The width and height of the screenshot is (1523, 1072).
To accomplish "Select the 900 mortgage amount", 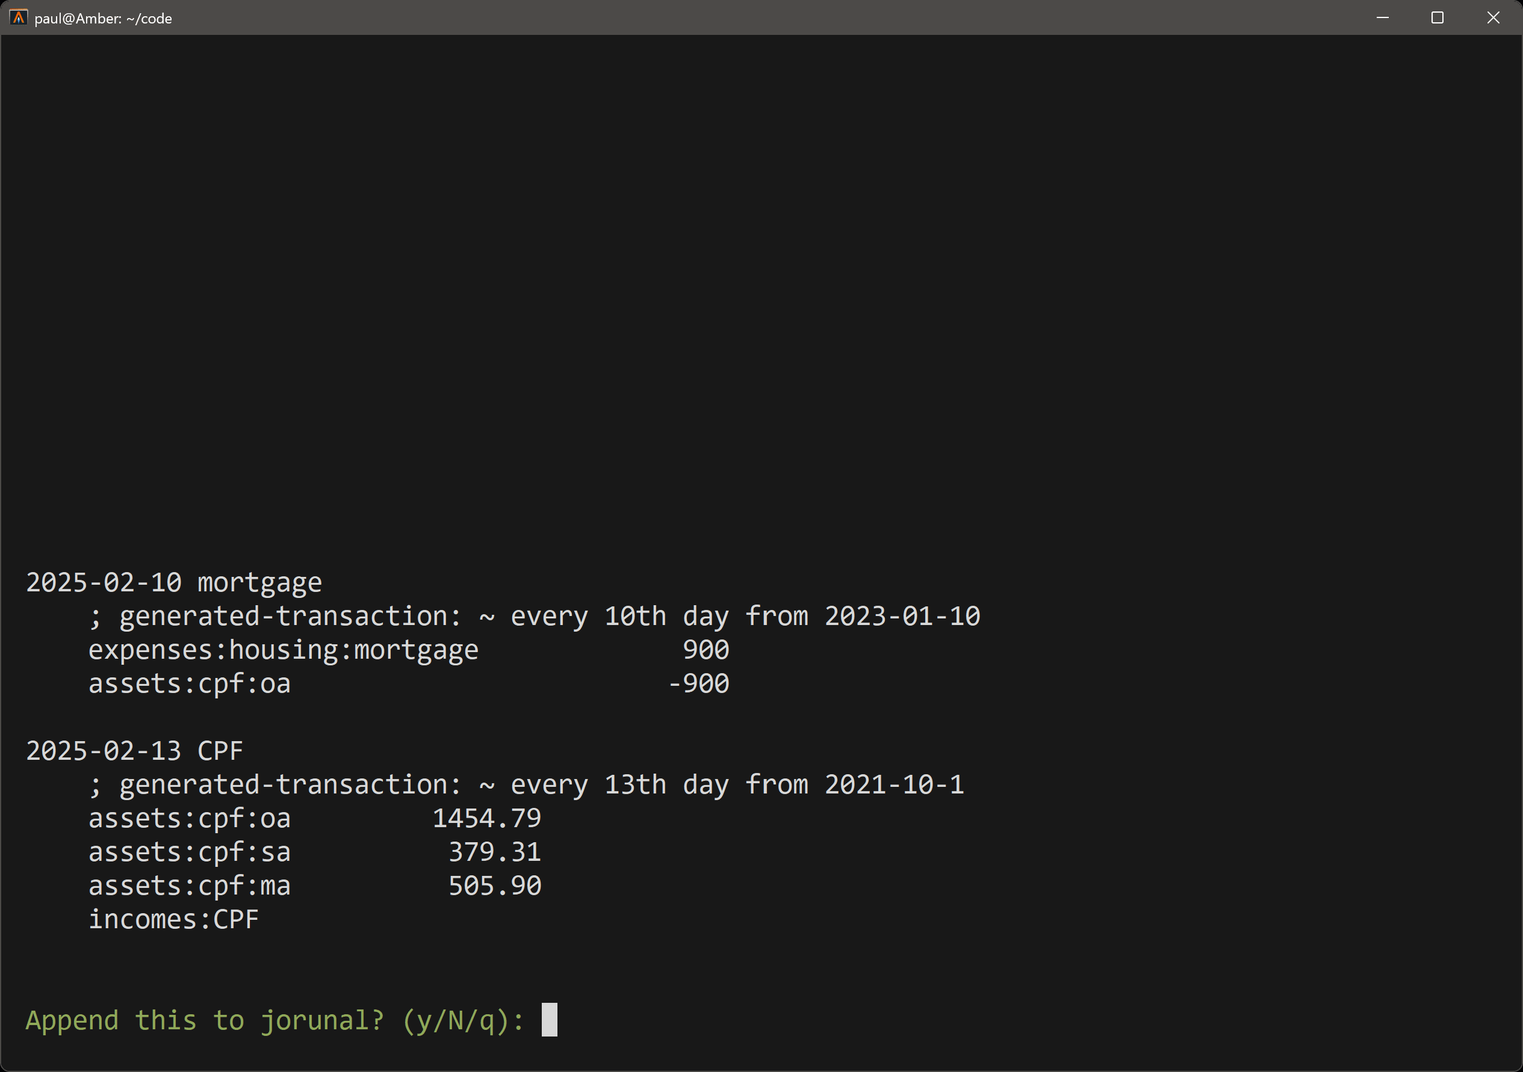I will 706,649.
